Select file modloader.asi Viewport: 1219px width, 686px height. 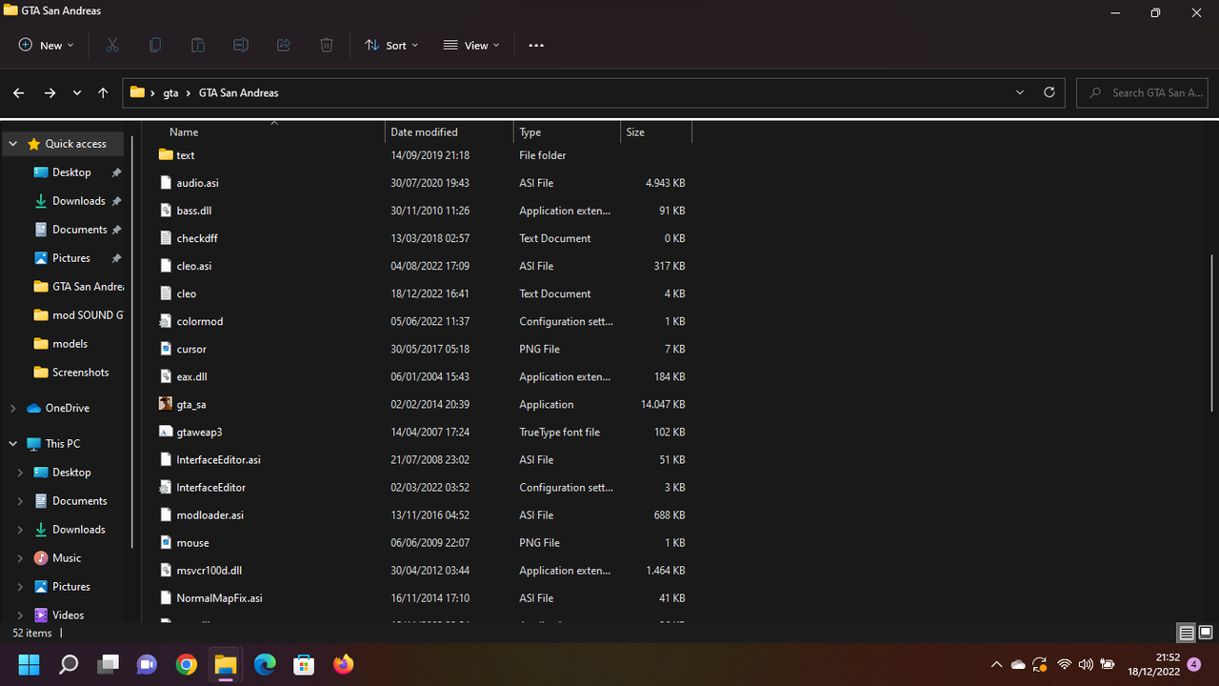tap(424, 514)
